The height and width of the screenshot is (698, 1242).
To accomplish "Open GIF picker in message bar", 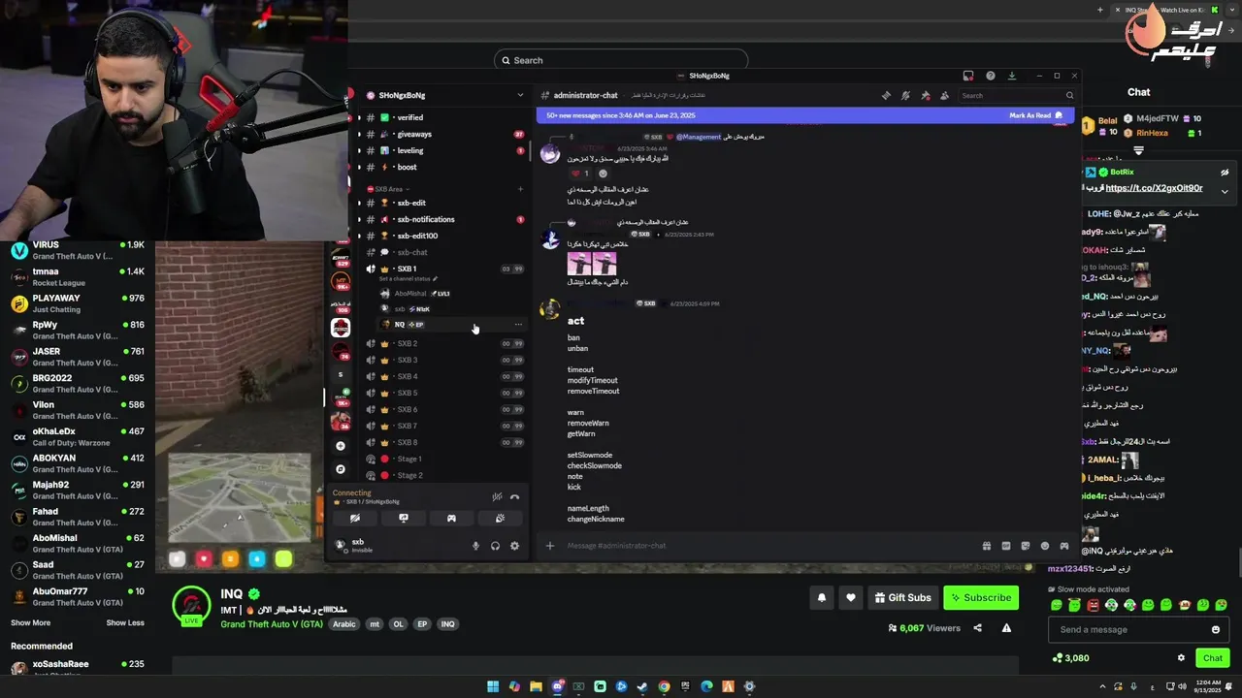I will 1006,546.
